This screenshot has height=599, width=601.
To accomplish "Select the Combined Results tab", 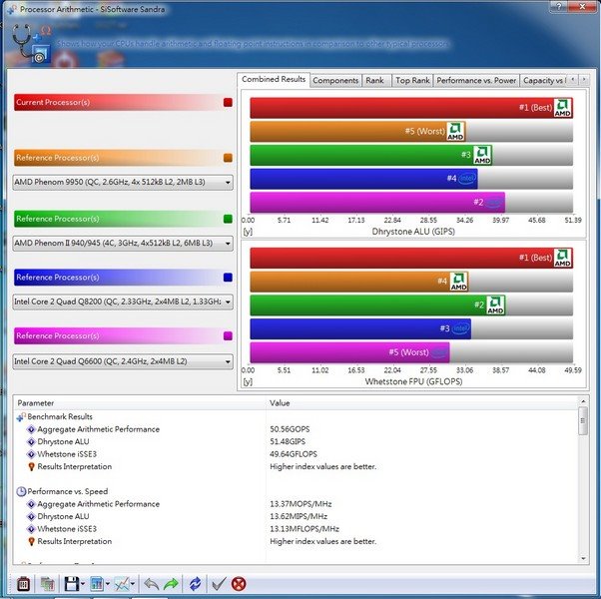I will tap(274, 79).
